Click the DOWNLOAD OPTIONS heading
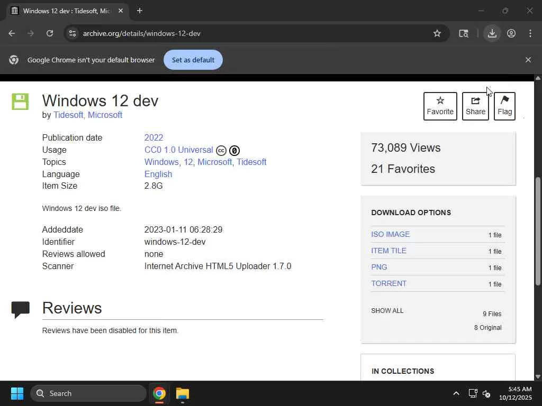 (411, 213)
